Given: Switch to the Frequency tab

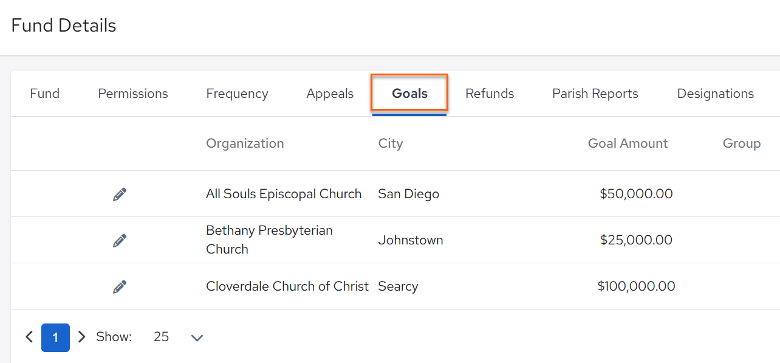Looking at the screenshot, I should click(x=237, y=94).
